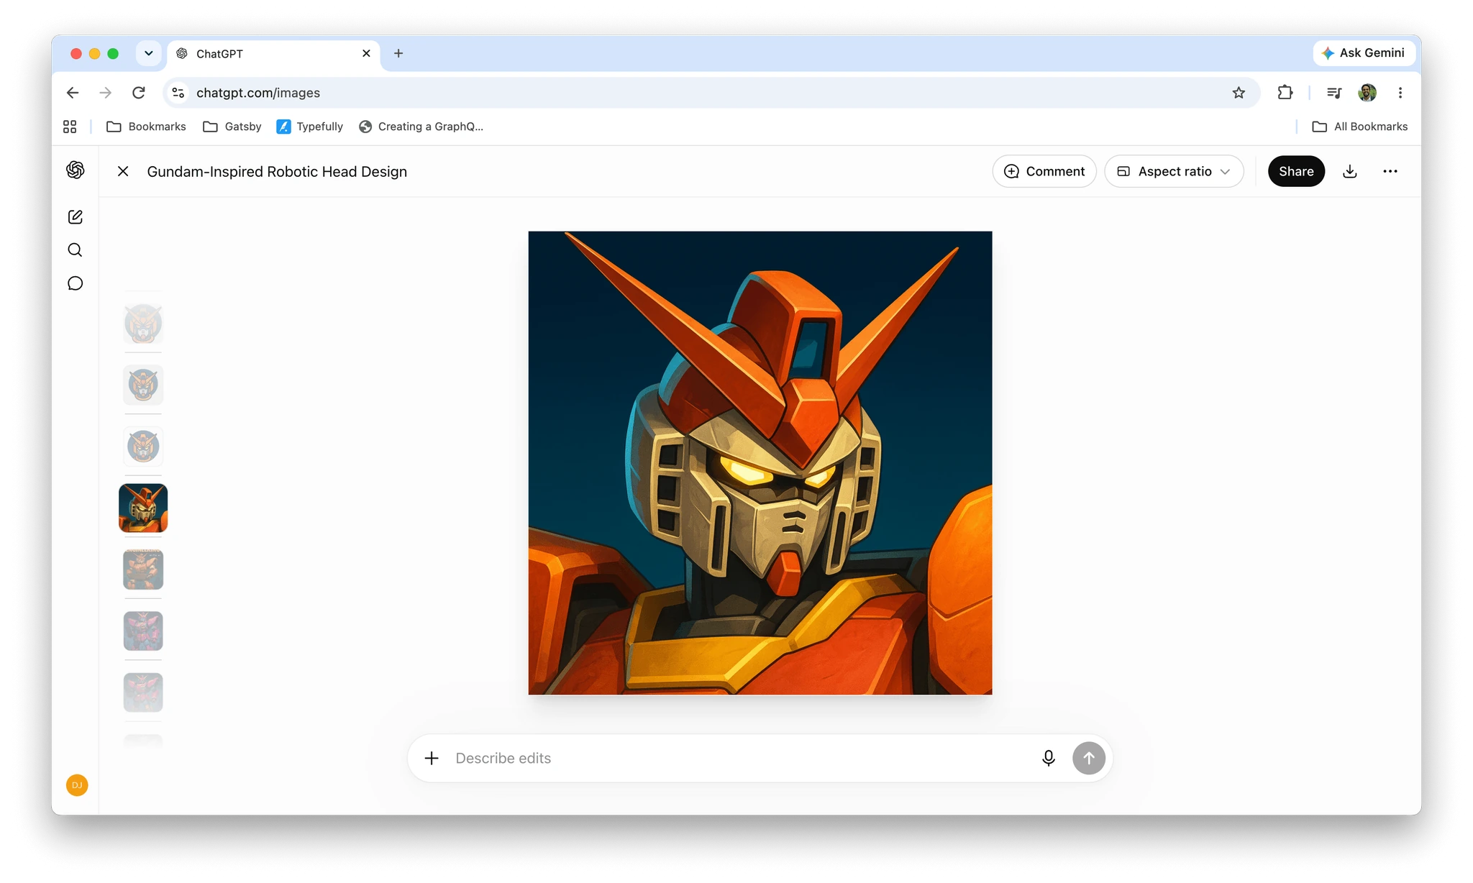Open the DJ profile avatar
1473x883 pixels.
(x=77, y=785)
